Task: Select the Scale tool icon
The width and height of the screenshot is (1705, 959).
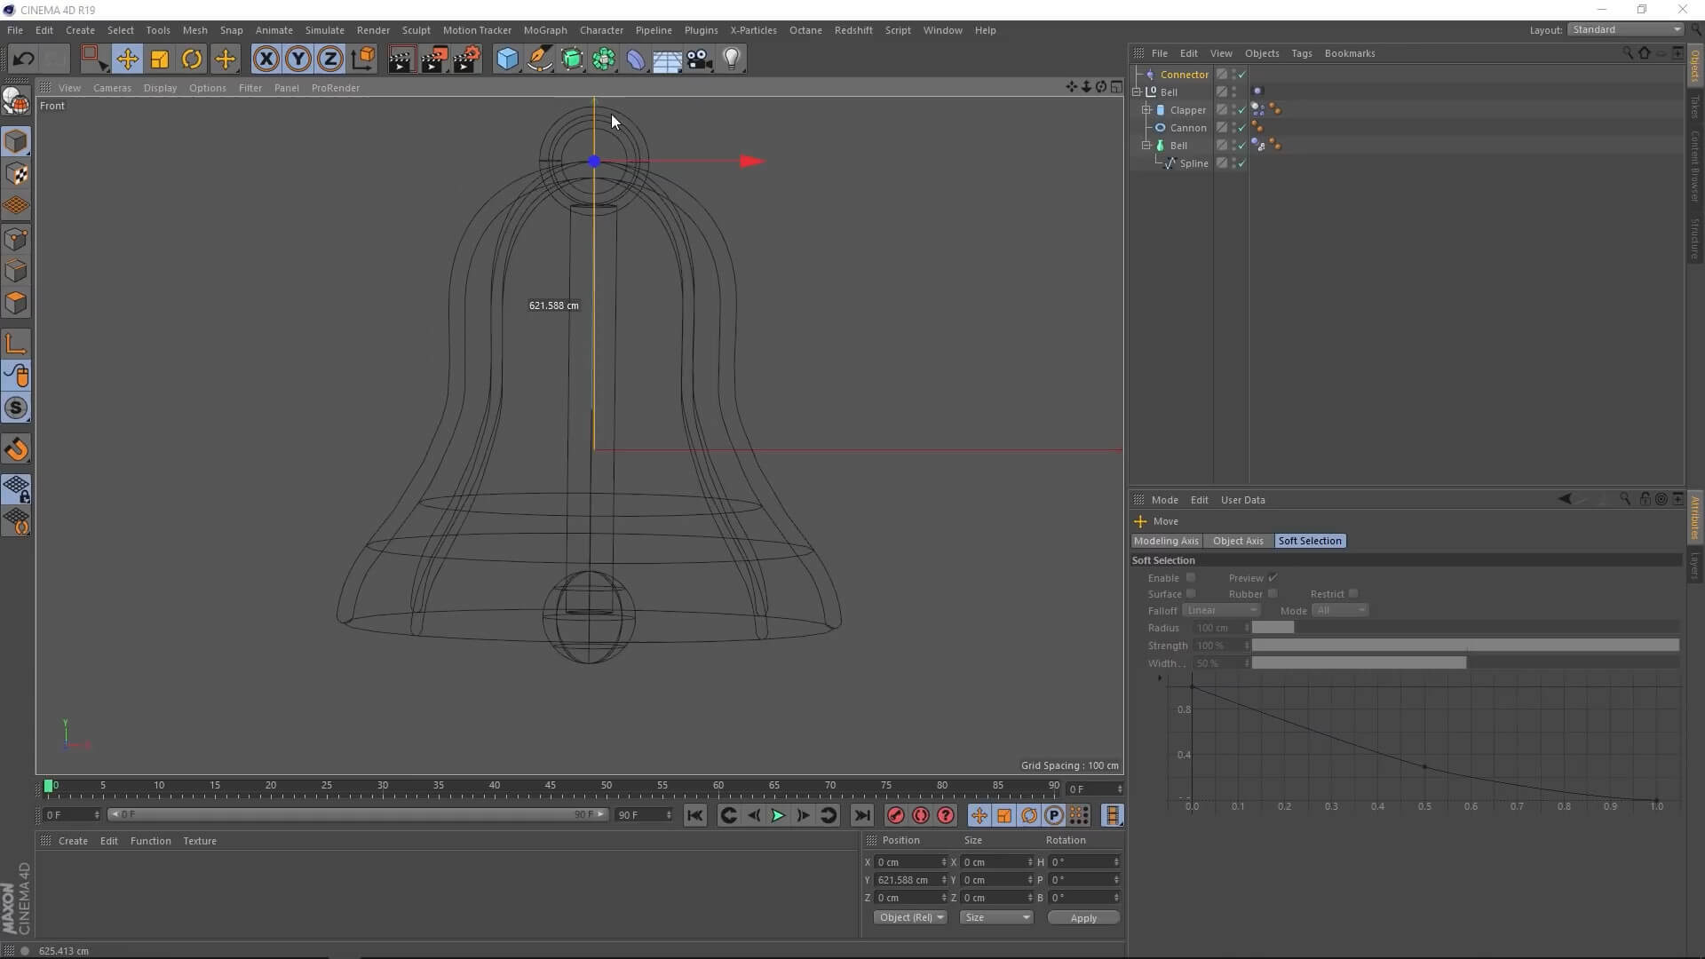Action: coord(160,59)
